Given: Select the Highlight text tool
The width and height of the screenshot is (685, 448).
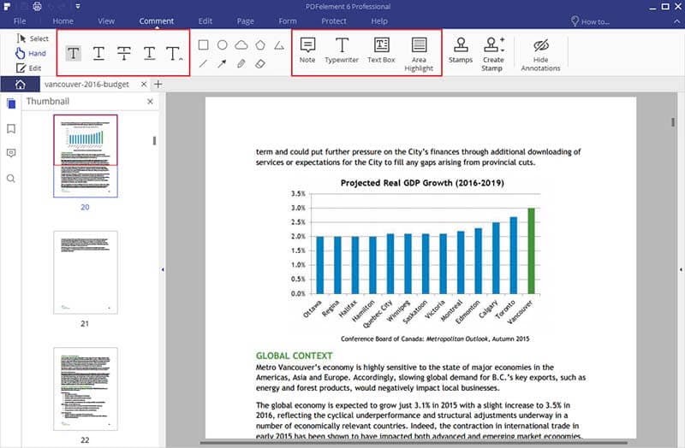Looking at the screenshot, I should point(74,53).
